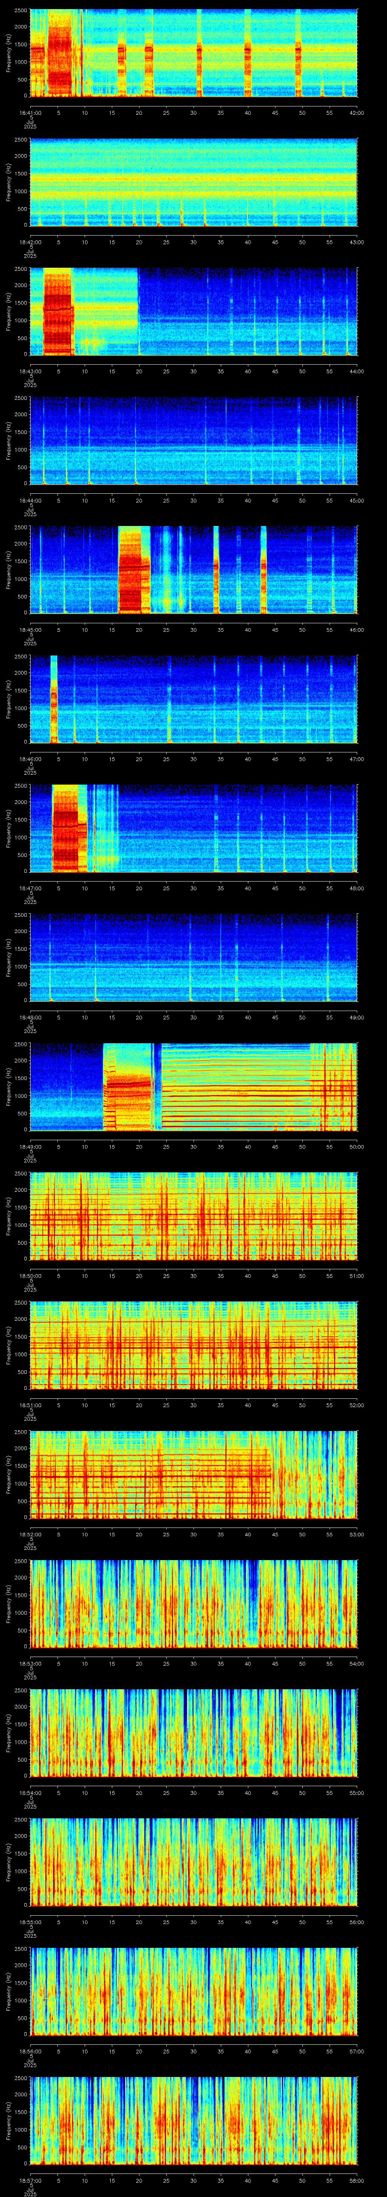Click the 46:00 end time label
The height and width of the screenshot is (2197, 387).
[356, 629]
